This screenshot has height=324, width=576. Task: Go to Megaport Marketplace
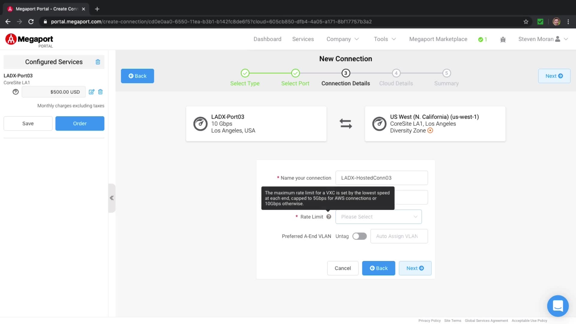[x=438, y=39]
